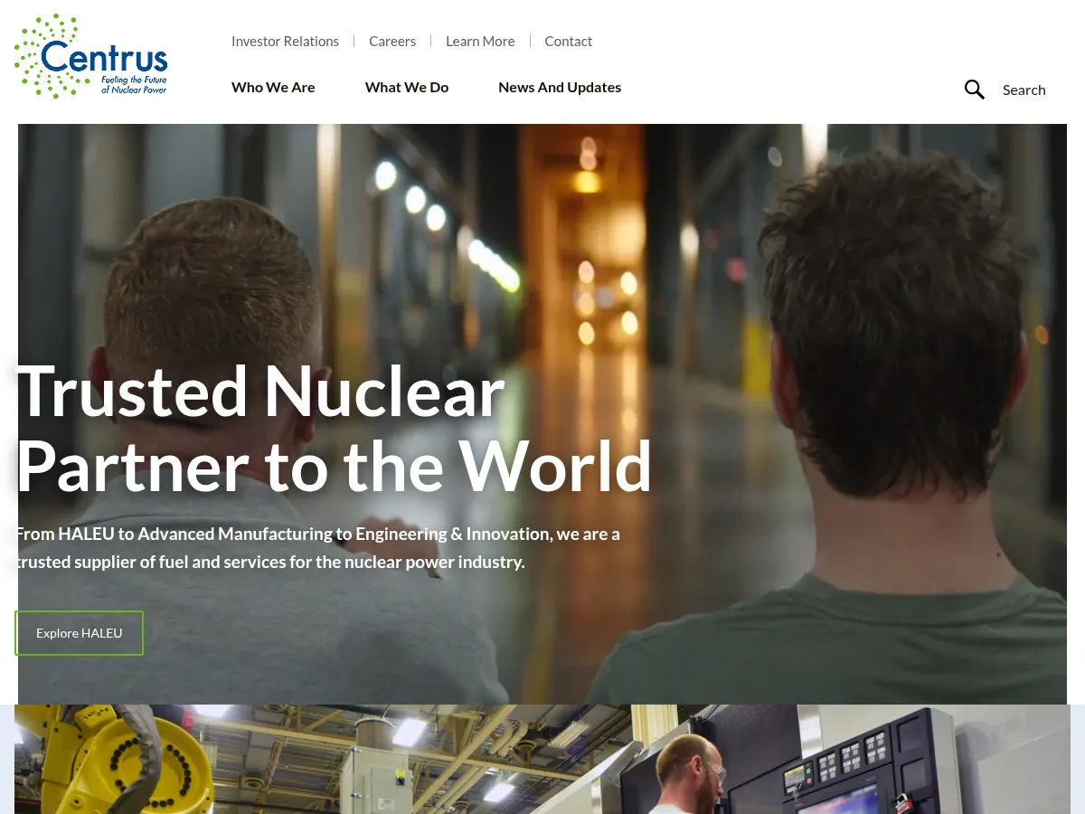
Task: Click the Centrus logo
Action: point(90,55)
